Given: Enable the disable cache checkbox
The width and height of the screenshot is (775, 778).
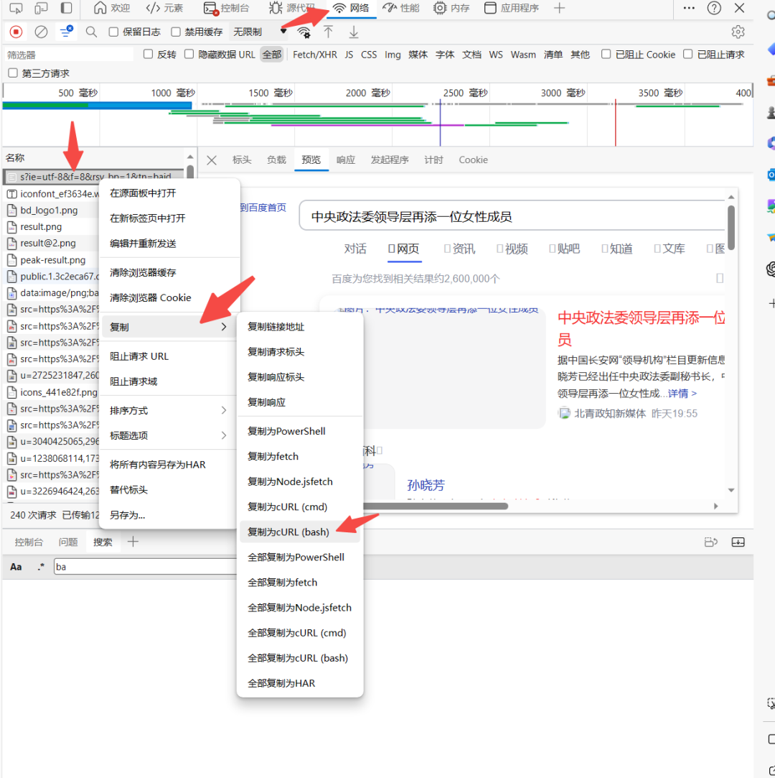Looking at the screenshot, I should [175, 32].
